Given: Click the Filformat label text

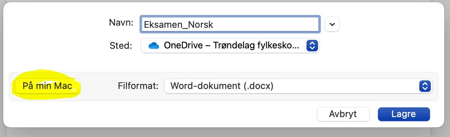Looking at the screenshot, I should [138, 86].
